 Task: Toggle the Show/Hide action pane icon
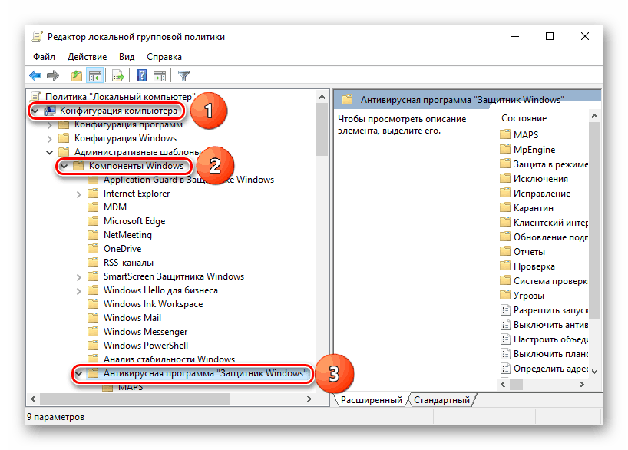(x=160, y=75)
